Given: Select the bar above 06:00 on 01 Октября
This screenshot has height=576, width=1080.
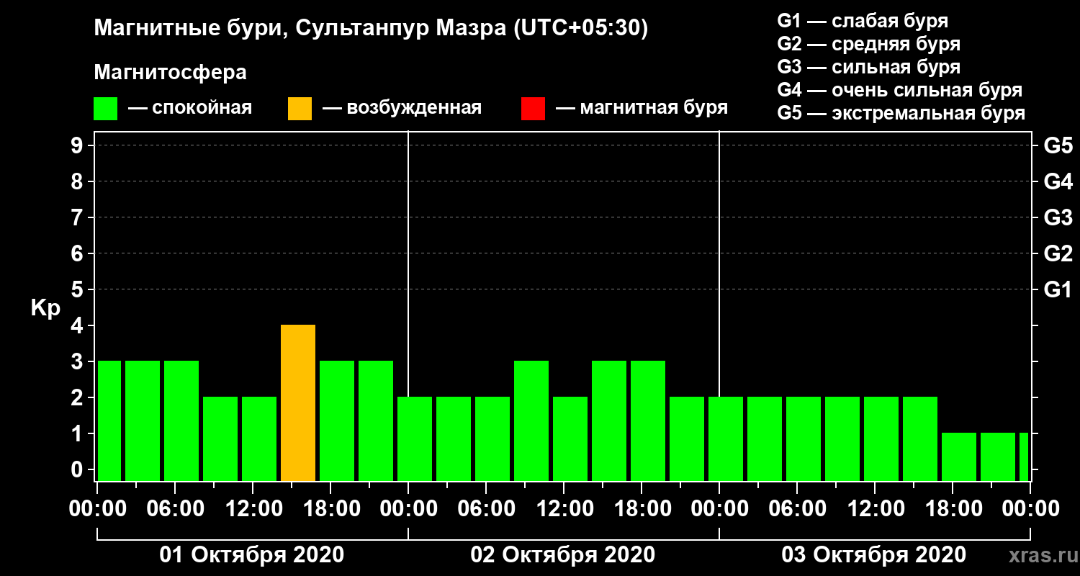Looking at the screenshot, I should [181, 421].
